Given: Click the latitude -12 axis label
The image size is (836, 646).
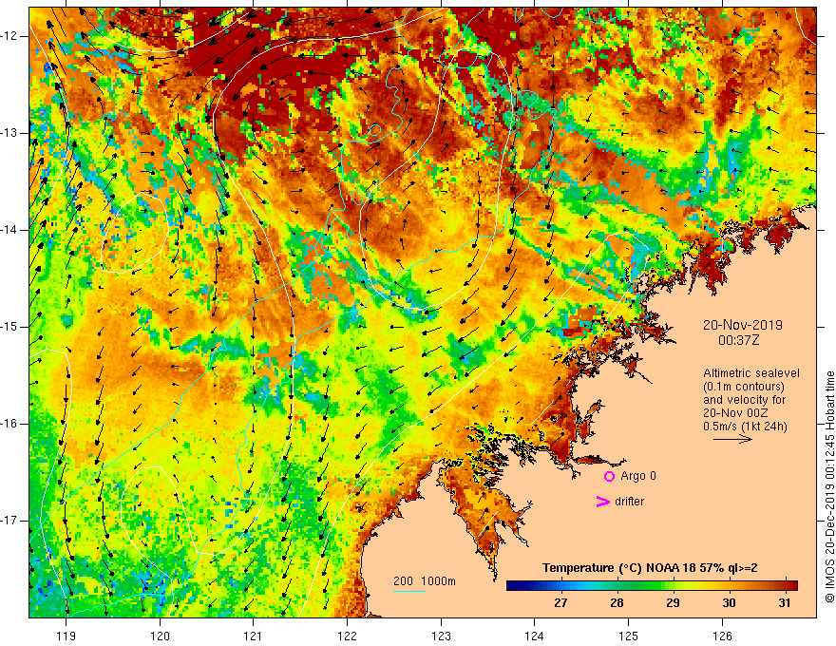Looking at the screenshot, I should [x=9, y=36].
